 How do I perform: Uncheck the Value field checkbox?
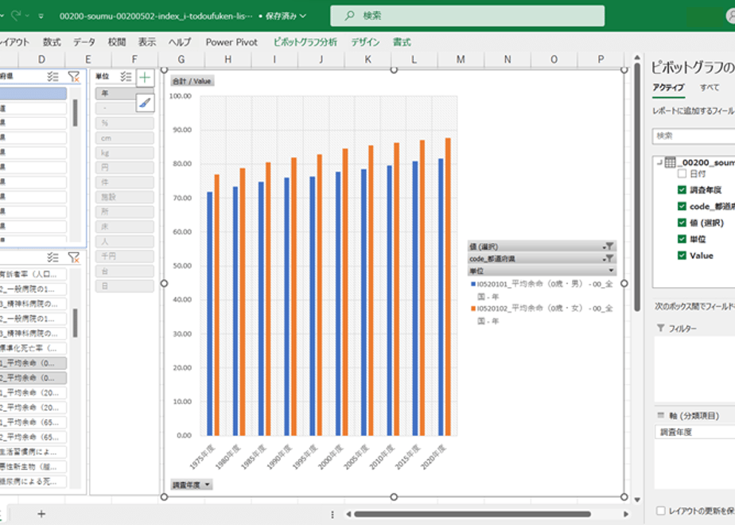(x=682, y=255)
